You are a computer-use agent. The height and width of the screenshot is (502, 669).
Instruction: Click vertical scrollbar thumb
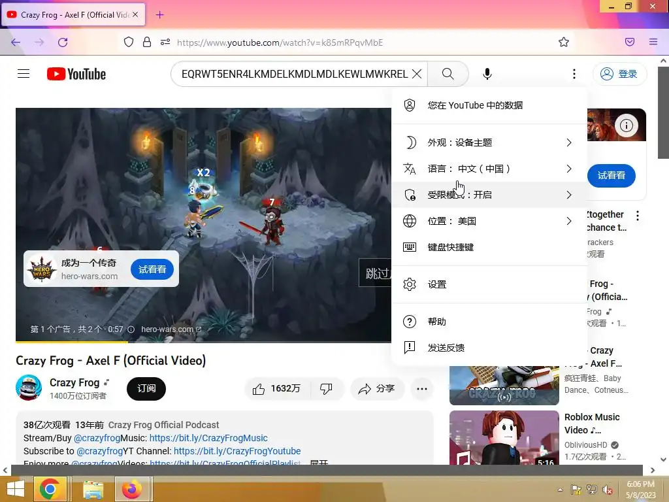tap(664, 113)
